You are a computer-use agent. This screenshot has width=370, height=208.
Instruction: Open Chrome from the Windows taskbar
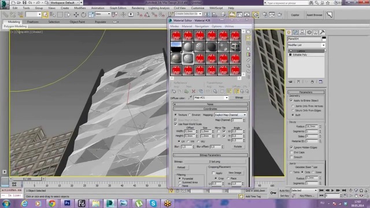52,203
